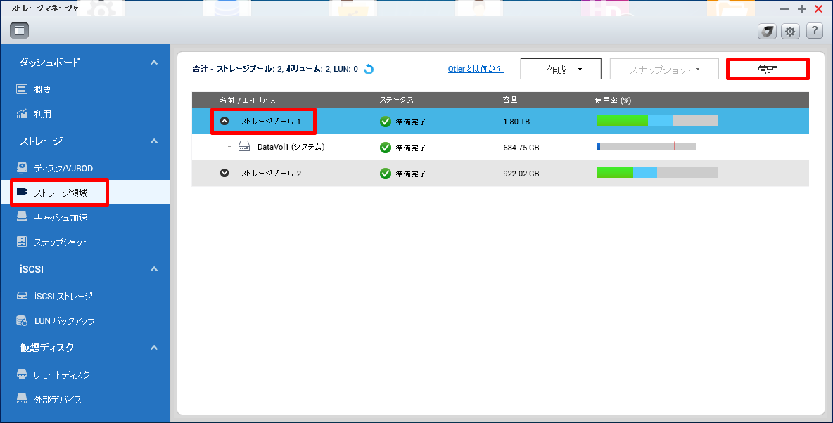The height and width of the screenshot is (423, 833).
Task: Collapse ストレージプール 1 row
Action: pos(224,121)
